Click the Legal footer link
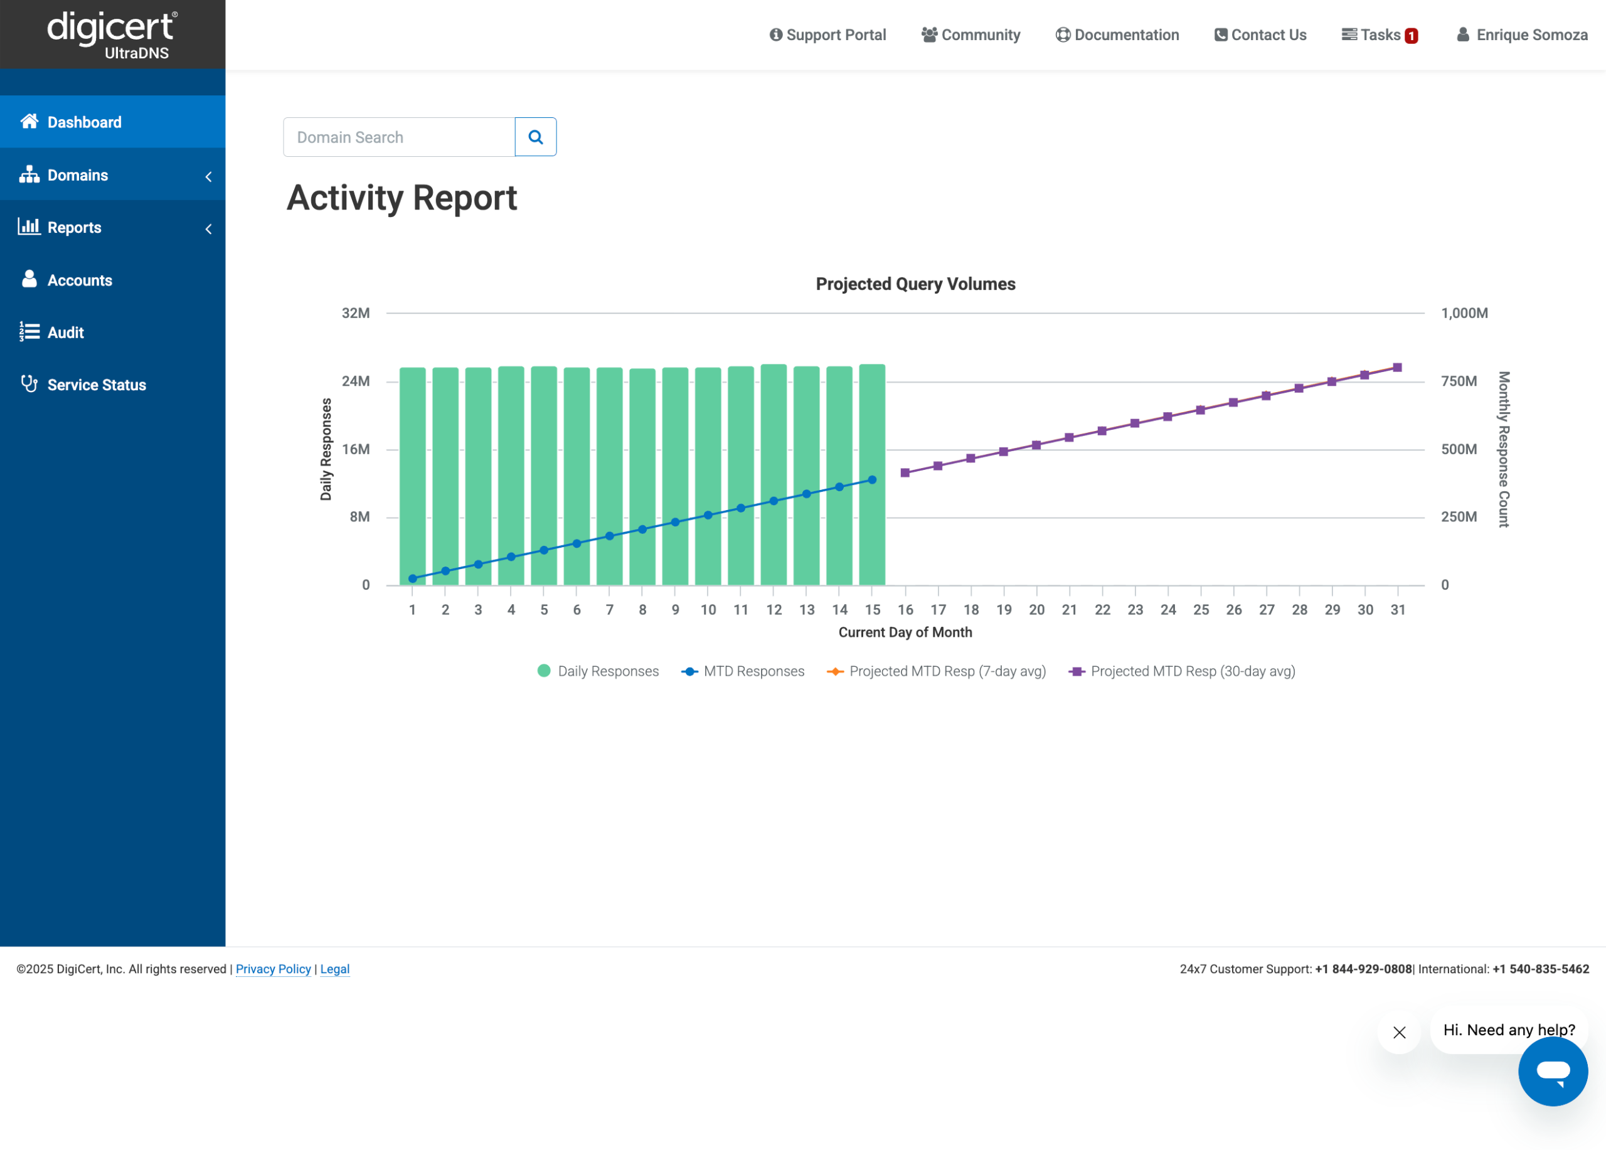1606x1150 pixels. coord(334,969)
